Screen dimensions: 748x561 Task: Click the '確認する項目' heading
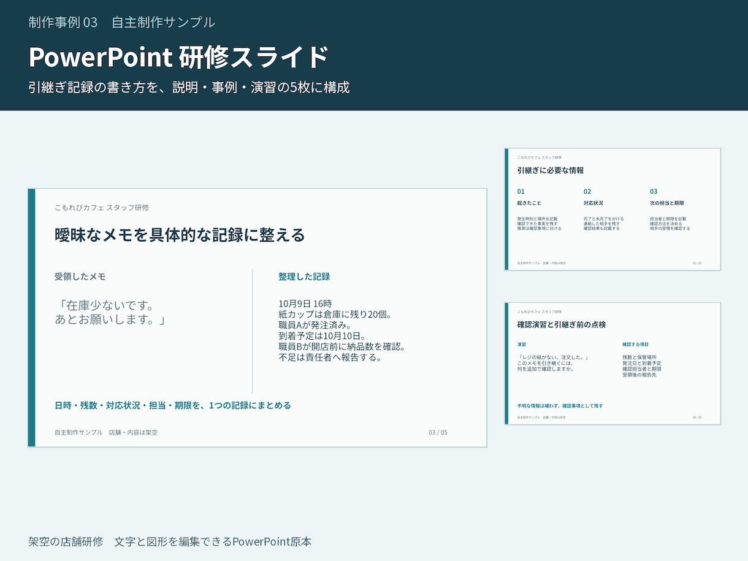click(635, 345)
